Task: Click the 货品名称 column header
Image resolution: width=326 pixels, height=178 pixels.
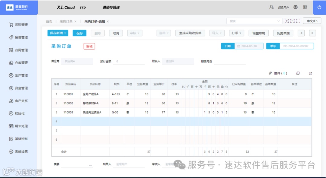Action: (95, 84)
